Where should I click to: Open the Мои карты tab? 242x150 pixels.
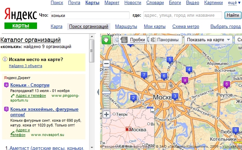(155, 27)
